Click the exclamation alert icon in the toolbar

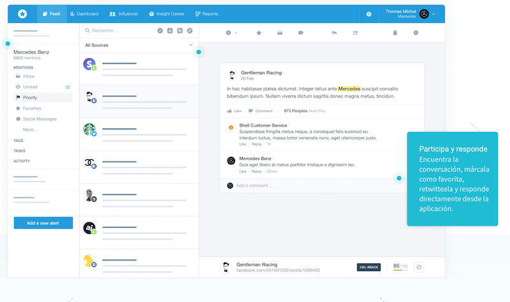coord(416,32)
